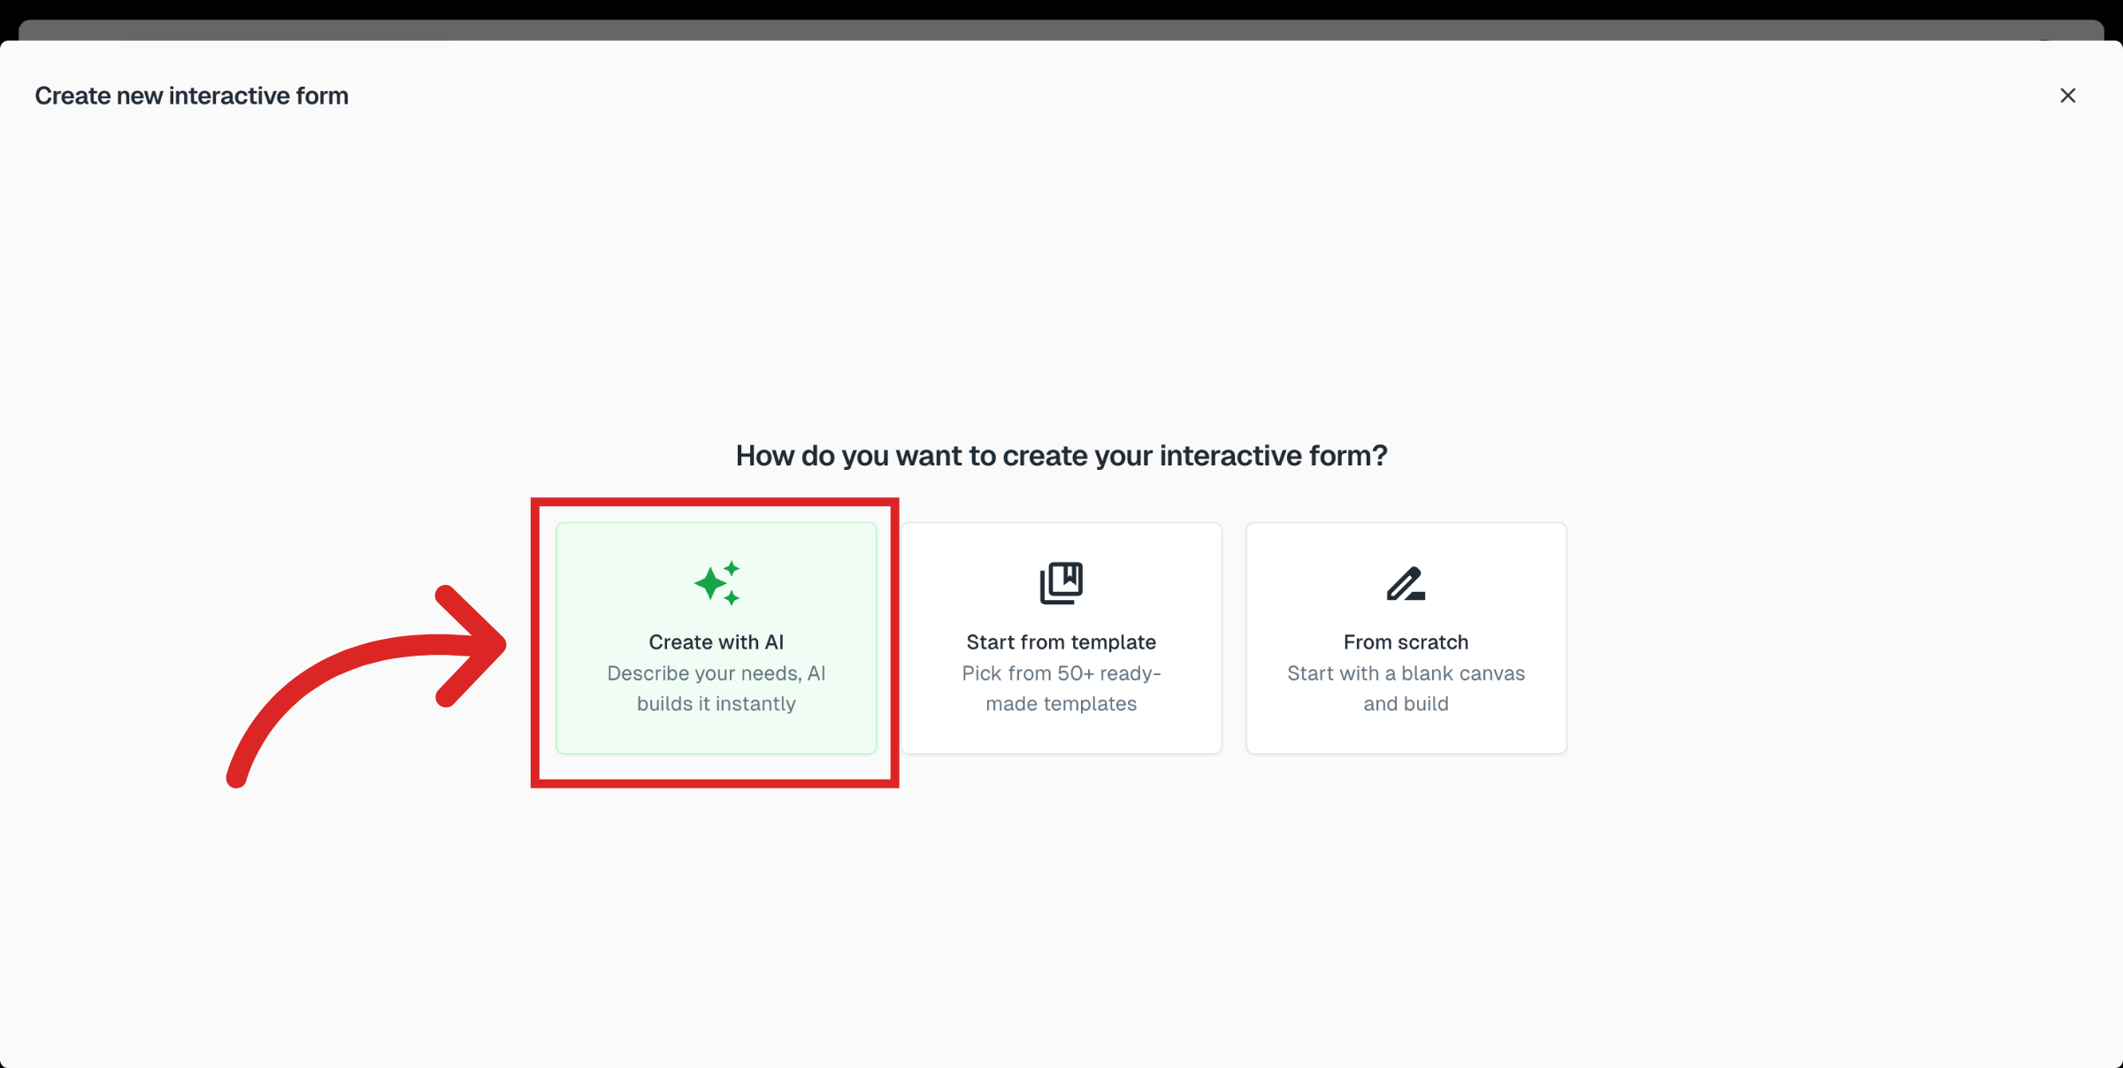Screen dimensions: 2123x1068
Task: Click "Pick from 50+ ready-made templates"
Action: (1061, 688)
